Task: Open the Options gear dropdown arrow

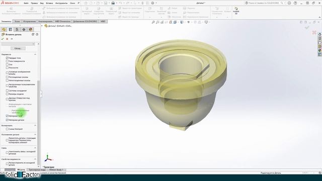Action: click(156, 3)
